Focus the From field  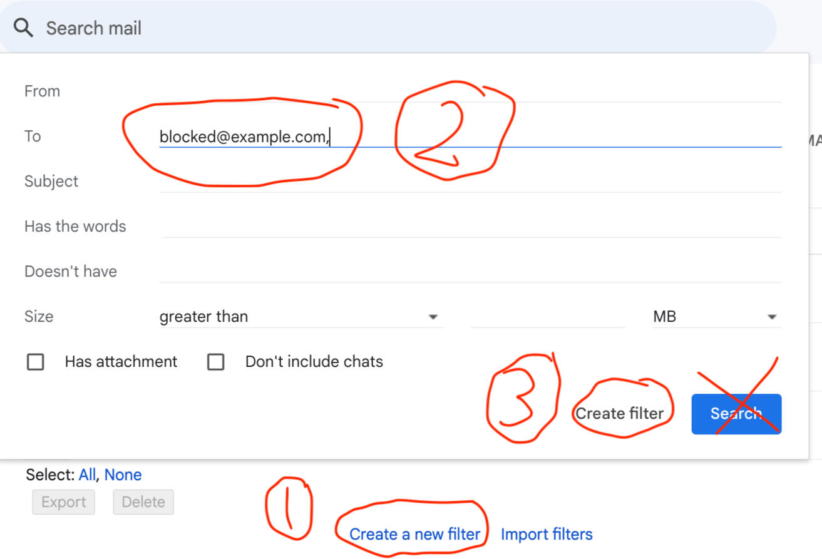(x=470, y=91)
